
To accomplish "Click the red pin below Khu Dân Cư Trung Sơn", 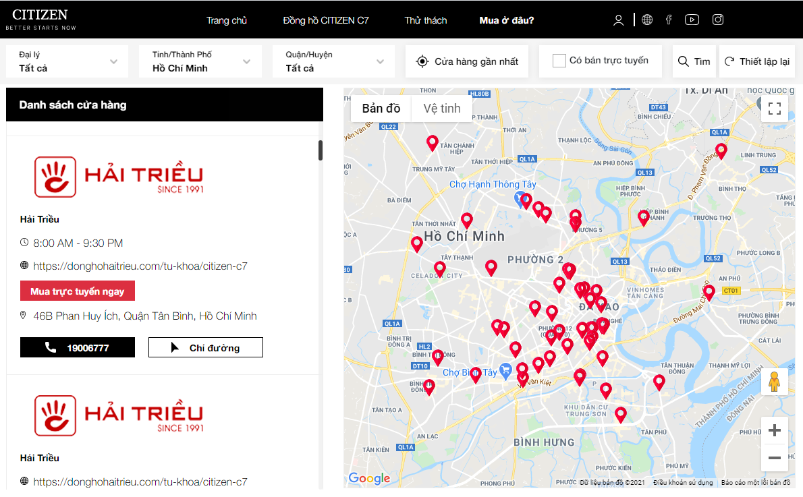I will pyautogui.click(x=621, y=415).
